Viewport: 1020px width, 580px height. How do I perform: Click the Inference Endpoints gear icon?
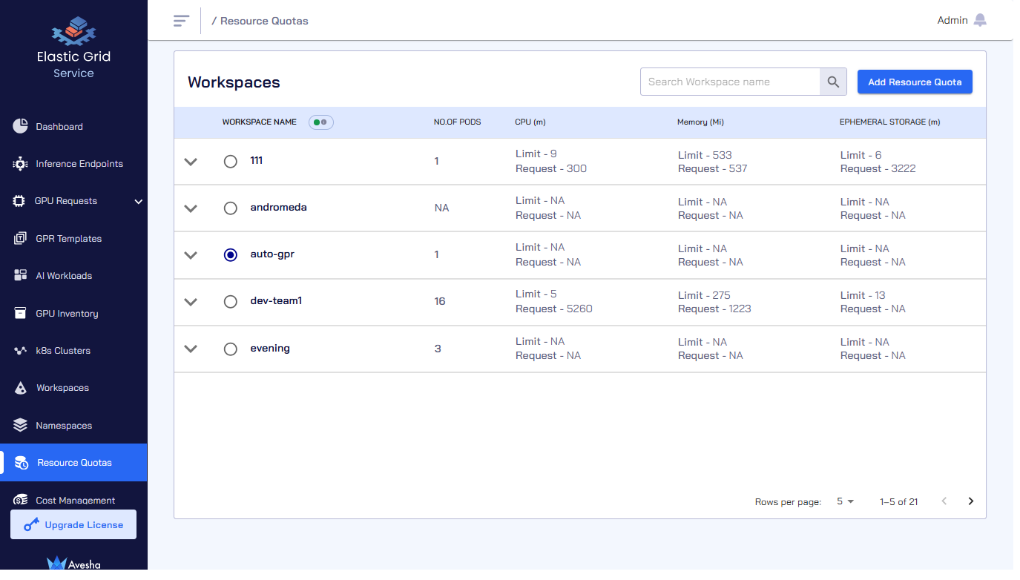20,164
